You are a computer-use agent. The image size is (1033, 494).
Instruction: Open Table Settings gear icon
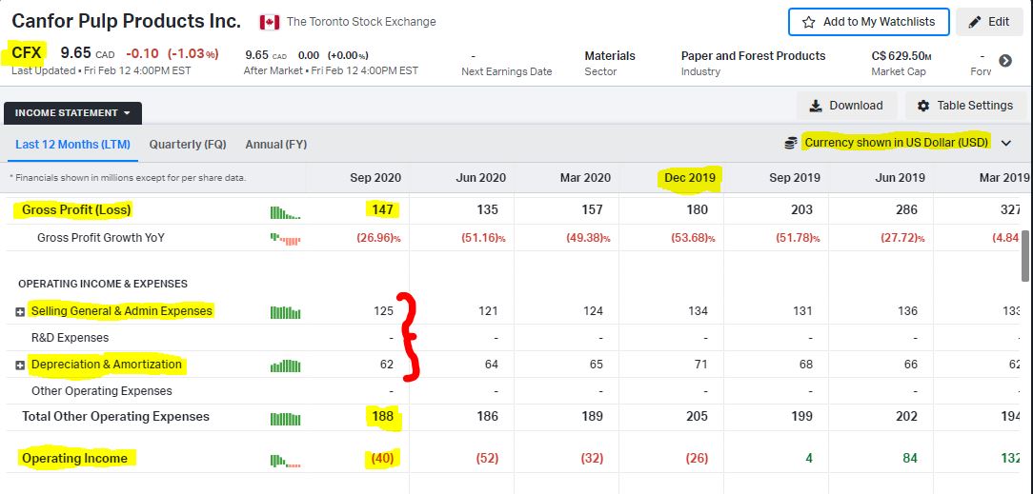(x=922, y=106)
